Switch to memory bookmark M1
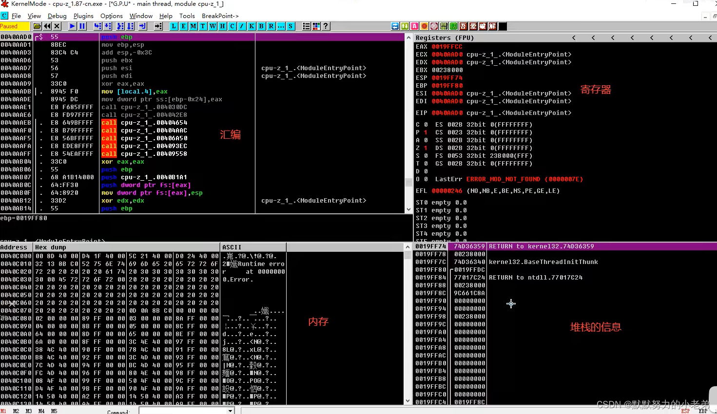This screenshot has height=414, width=717. [x=3, y=411]
